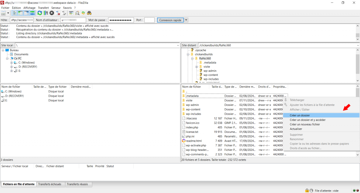Toggle the message log display
This screenshot has height=193, width=360.
point(14,13)
